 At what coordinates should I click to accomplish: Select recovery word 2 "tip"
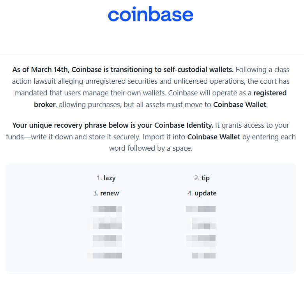click(x=205, y=178)
